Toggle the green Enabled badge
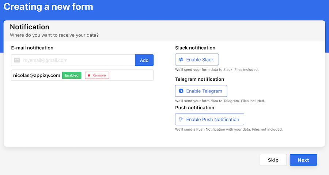The width and height of the screenshot is (329, 175). [72, 75]
